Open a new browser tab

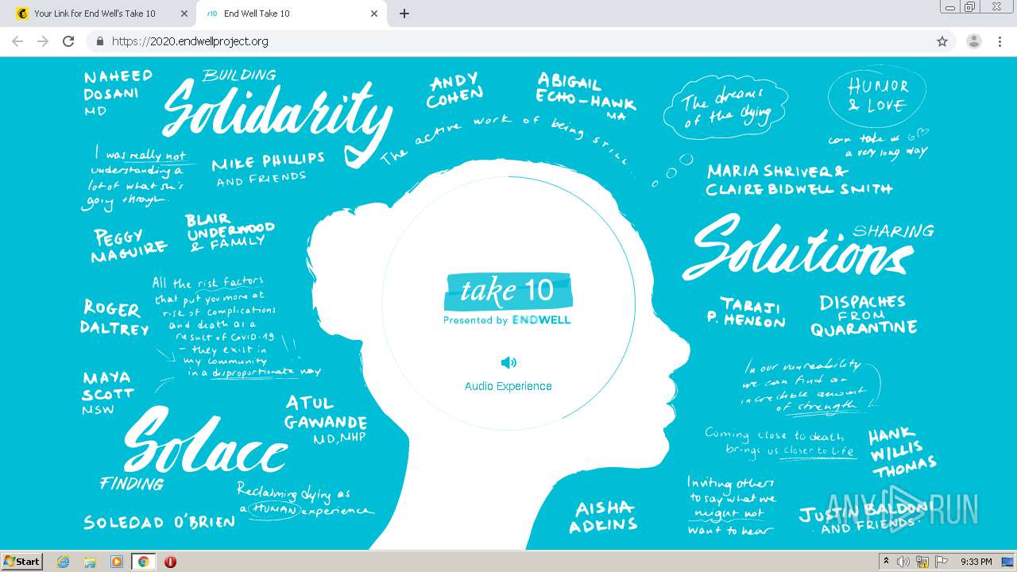pyautogui.click(x=404, y=14)
